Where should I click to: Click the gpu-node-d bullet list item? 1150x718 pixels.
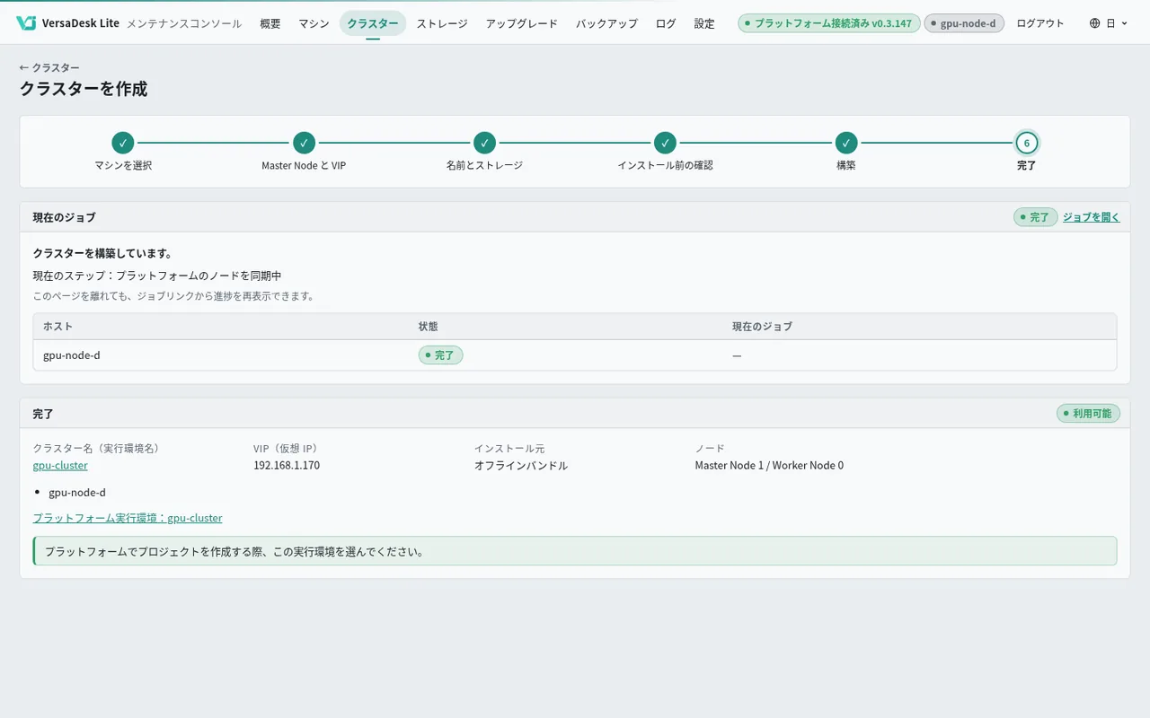pyautogui.click(x=77, y=493)
